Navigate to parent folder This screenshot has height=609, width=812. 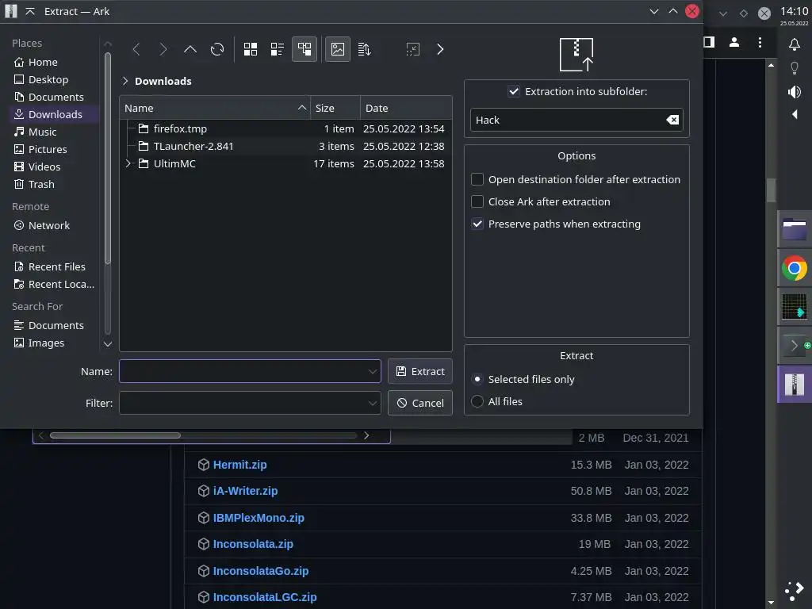point(190,49)
